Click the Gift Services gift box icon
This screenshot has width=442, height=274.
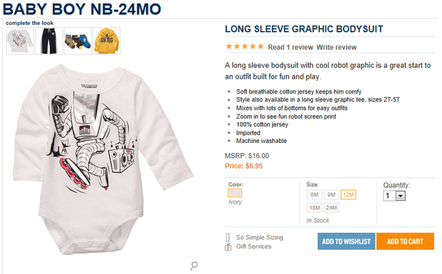point(228,246)
